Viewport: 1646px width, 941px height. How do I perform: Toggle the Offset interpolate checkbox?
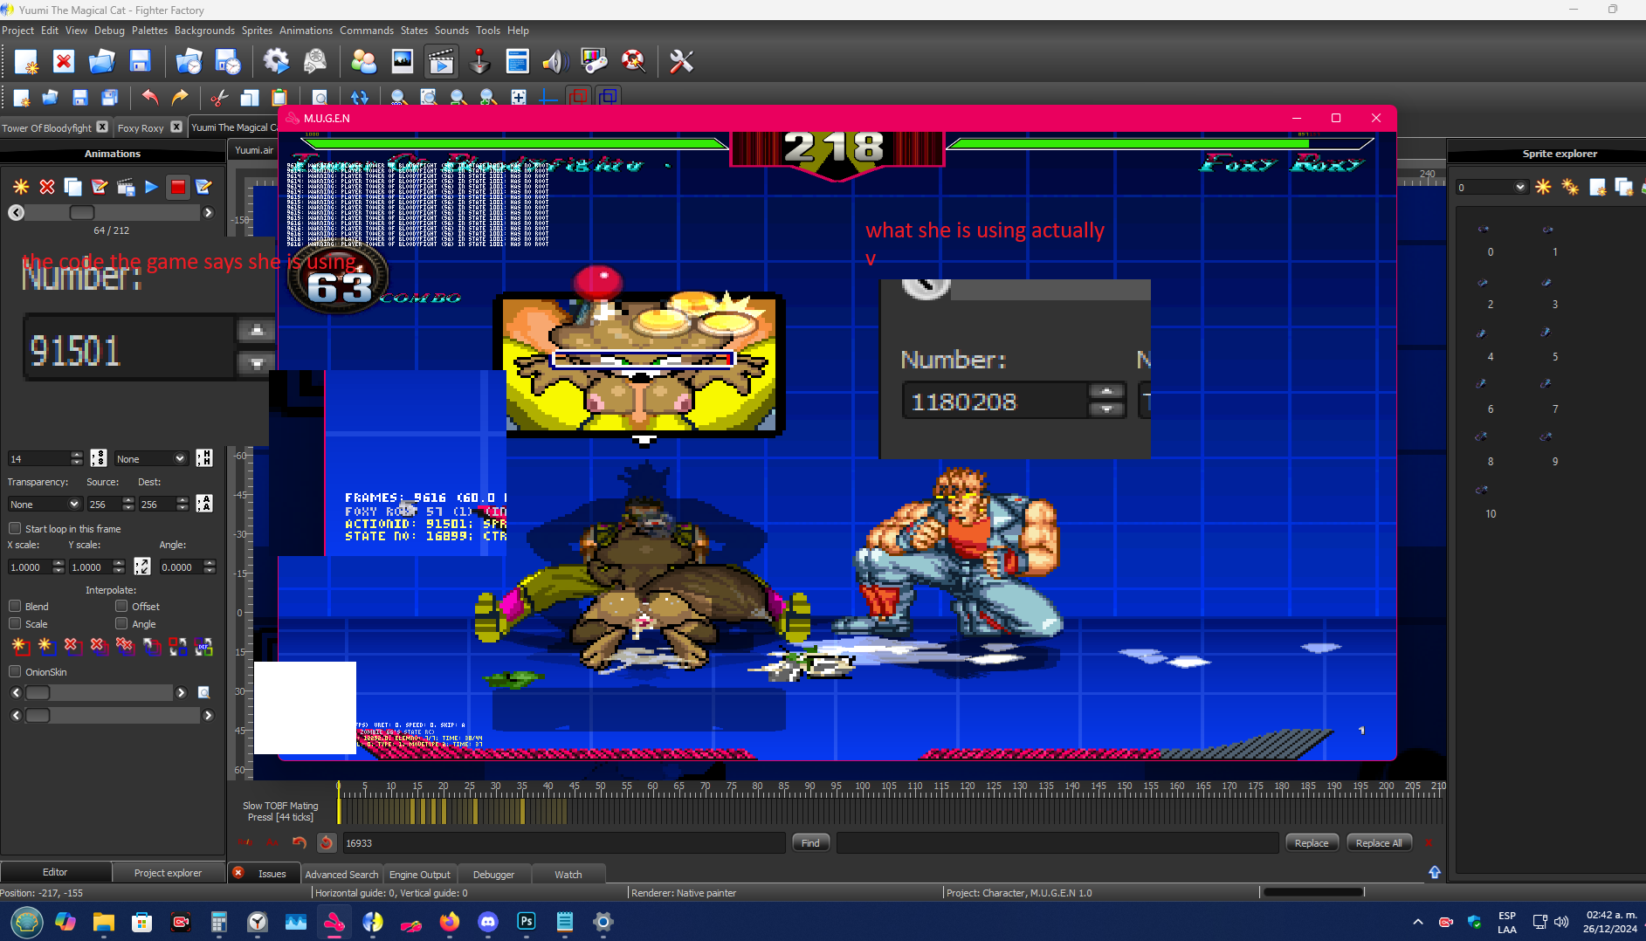click(121, 606)
